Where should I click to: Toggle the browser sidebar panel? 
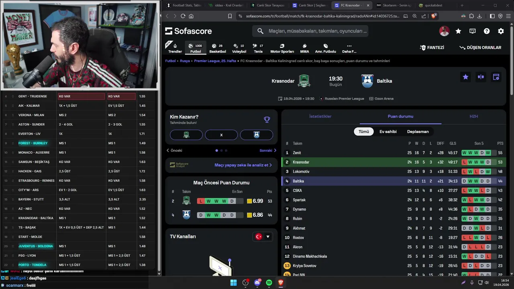(x=492, y=16)
